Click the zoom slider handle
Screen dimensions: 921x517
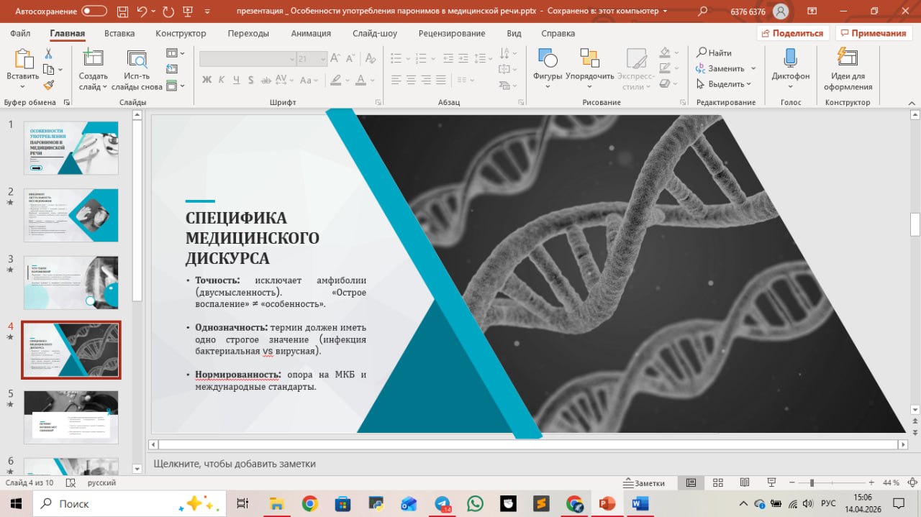812,482
